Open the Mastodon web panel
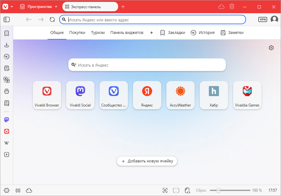Screen dimensions: 281x196 6,120
